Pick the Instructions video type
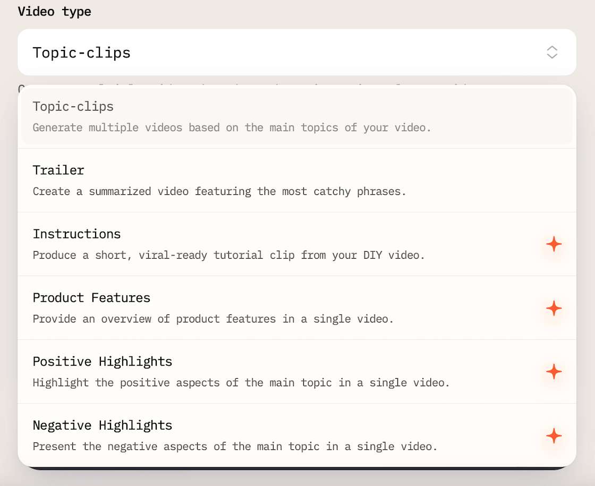Viewport: 595px width, 486px height. point(76,234)
